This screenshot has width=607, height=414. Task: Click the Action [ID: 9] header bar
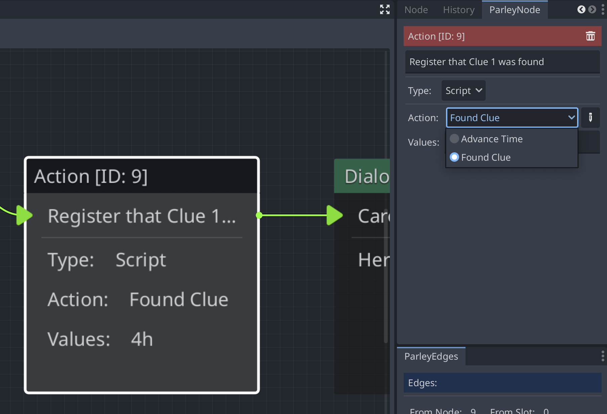tap(471, 36)
